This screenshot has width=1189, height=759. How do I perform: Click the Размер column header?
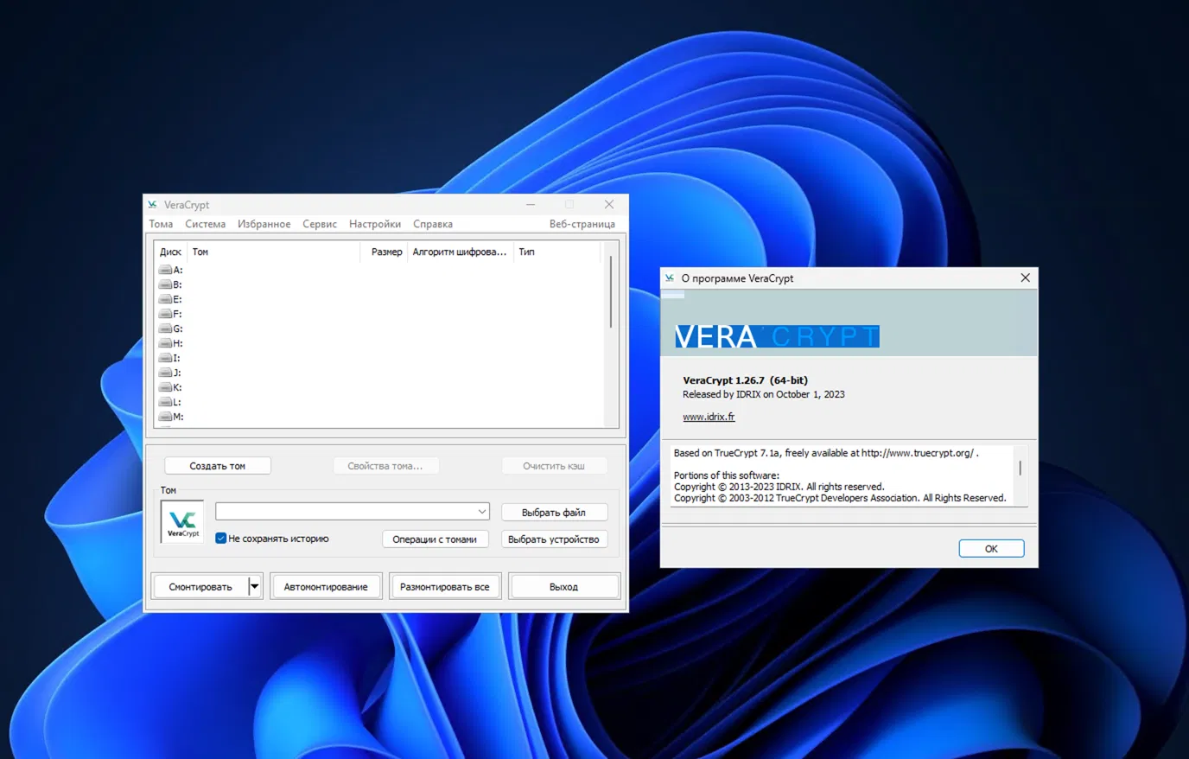click(385, 252)
